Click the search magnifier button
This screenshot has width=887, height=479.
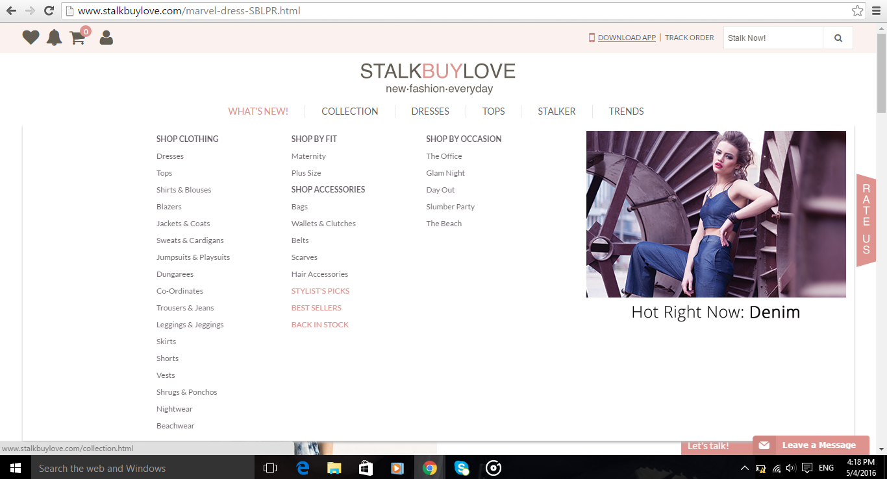click(838, 38)
